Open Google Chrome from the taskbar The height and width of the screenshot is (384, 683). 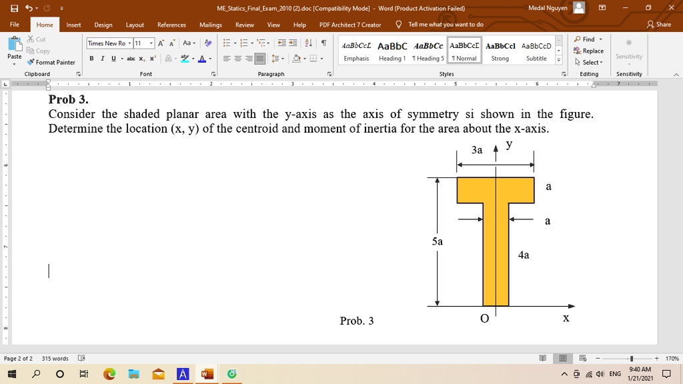coord(109,374)
